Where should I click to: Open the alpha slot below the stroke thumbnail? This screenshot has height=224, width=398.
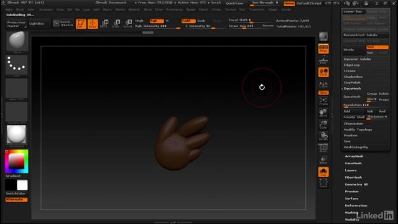click(17, 88)
